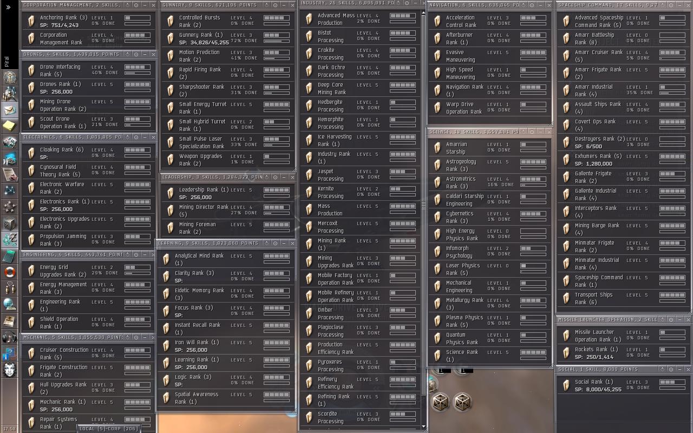Click the character name Piral in sidebar

pos(6,60)
